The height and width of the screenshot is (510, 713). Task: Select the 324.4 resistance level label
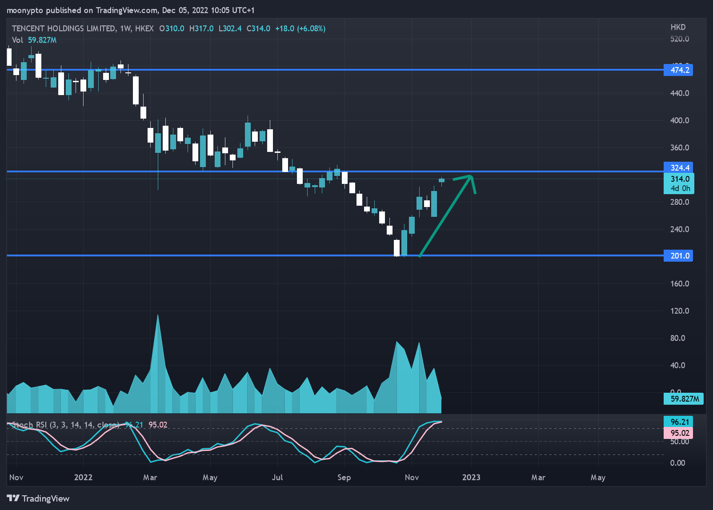[678, 167]
